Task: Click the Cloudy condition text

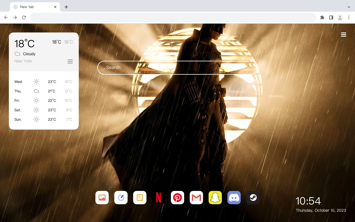Action: tap(29, 54)
